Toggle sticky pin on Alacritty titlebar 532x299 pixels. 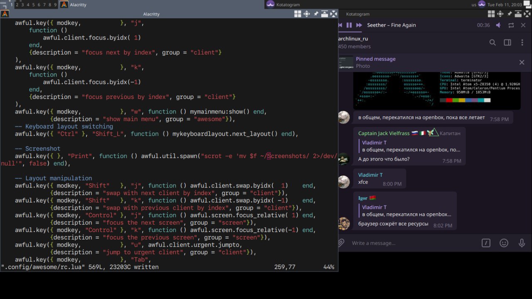(316, 14)
